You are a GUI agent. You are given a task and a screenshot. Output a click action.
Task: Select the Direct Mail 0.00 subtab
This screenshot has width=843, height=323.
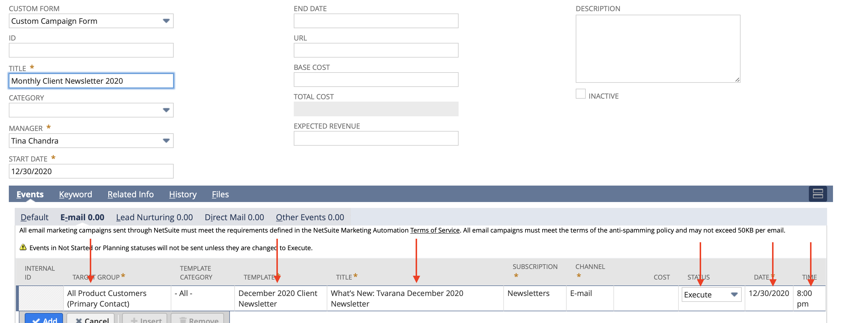pyautogui.click(x=234, y=217)
